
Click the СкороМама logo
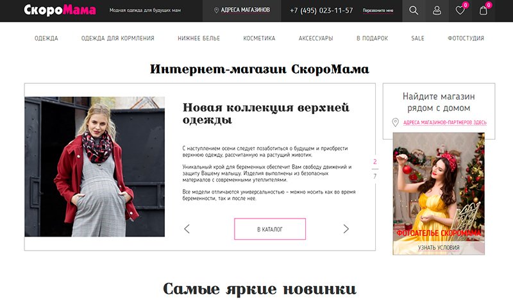tap(60, 10)
